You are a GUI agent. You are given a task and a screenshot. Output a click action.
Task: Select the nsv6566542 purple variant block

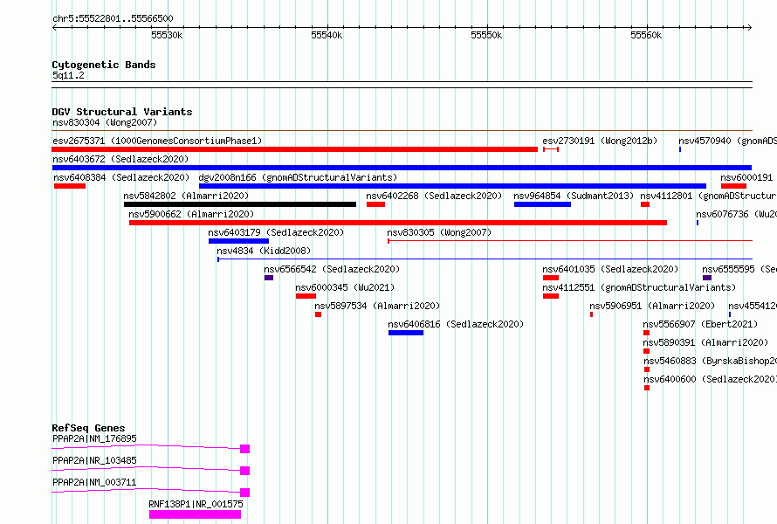269,278
